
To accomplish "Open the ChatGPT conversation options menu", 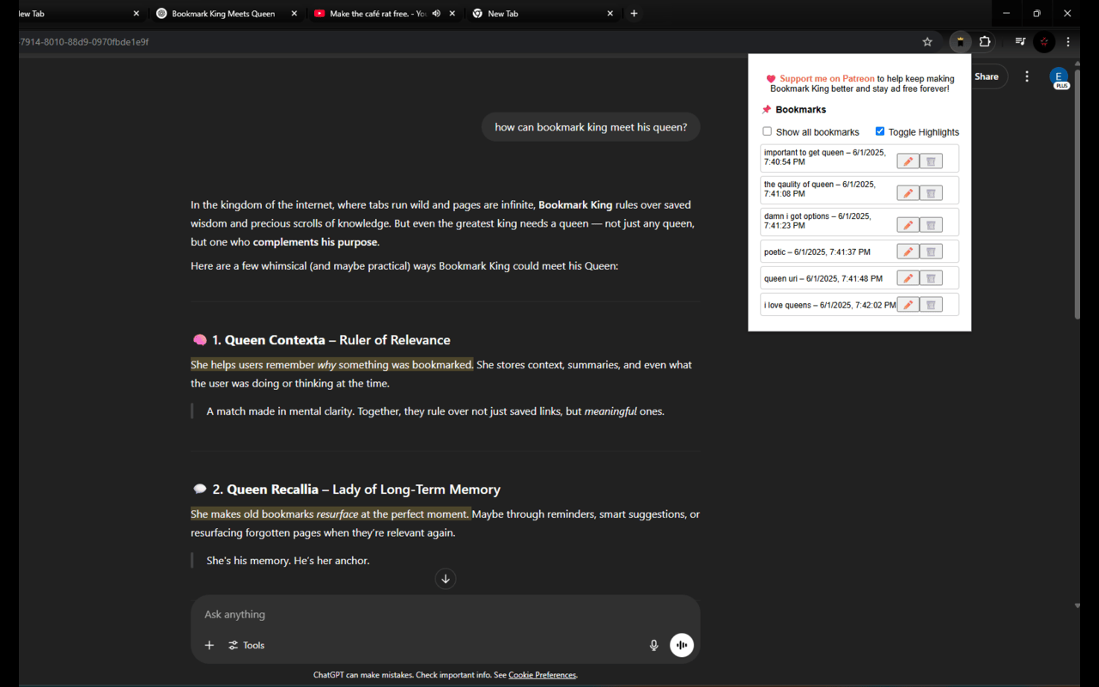I will coord(1027,76).
